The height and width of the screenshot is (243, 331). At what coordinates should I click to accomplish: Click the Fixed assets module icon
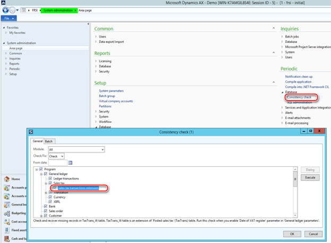pyautogui.click(x=7, y=230)
